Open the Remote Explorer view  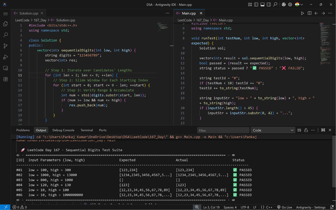5,68
